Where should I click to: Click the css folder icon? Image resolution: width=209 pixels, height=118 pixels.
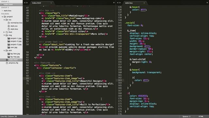click(7, 20)
